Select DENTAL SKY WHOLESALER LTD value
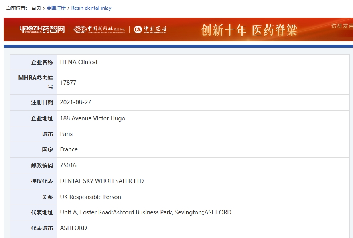Screen dimensions: 353x238 (102, 181)
